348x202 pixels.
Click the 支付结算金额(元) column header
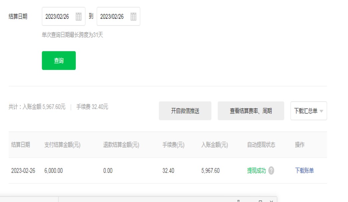tap(62, 145)
